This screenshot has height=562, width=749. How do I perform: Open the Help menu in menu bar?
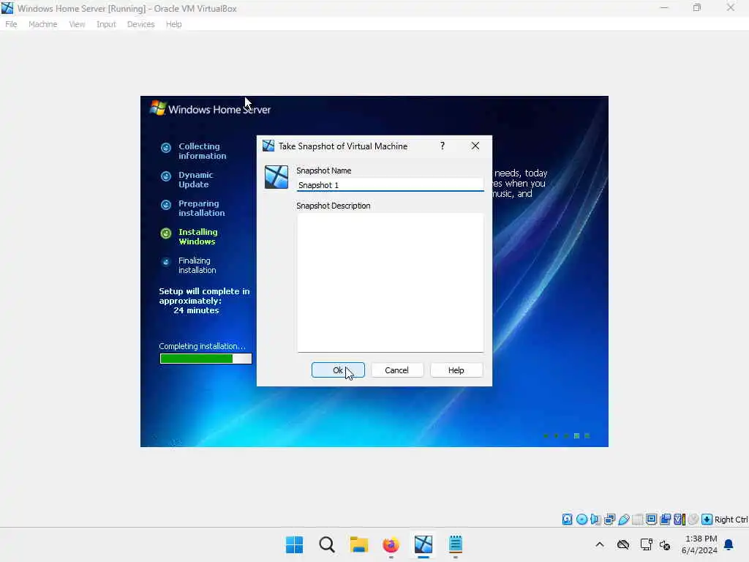[174, 24]
